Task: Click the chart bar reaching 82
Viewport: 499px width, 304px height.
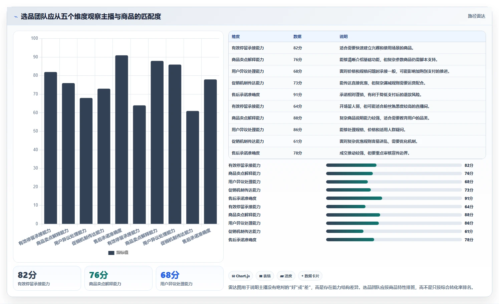Action: click(x=51, y=148)
